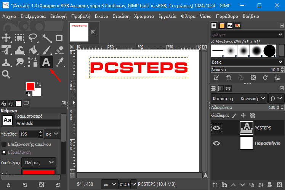The image size is (285, 190).
Task: Select the Eraser tool
Action: 59,50
